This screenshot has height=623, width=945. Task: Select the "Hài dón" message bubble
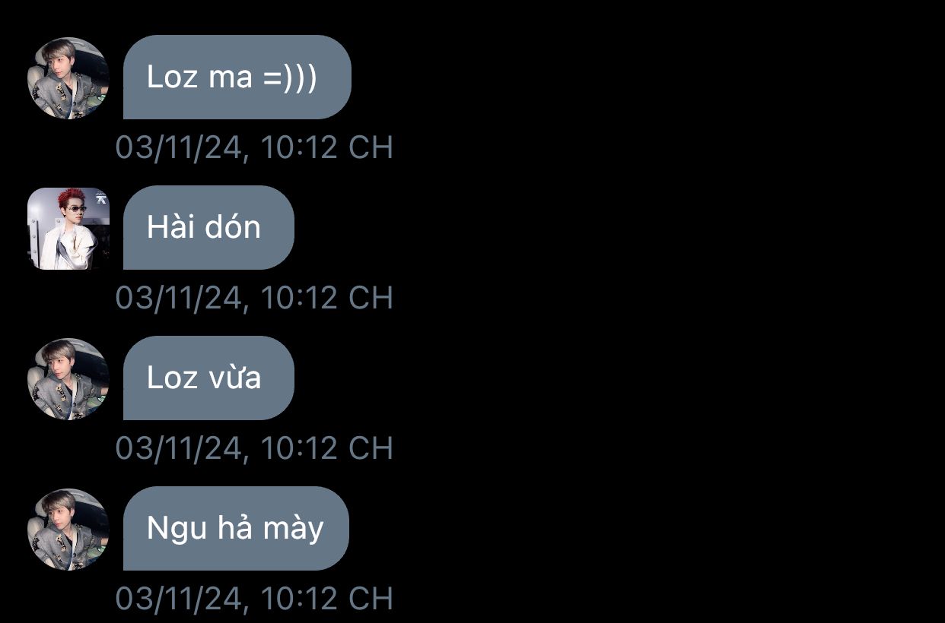[x=208, y=228]
